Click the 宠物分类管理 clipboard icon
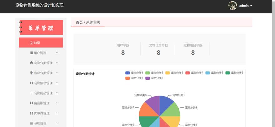The height and width of the screenshot is (127, 275). click(31, 63)
